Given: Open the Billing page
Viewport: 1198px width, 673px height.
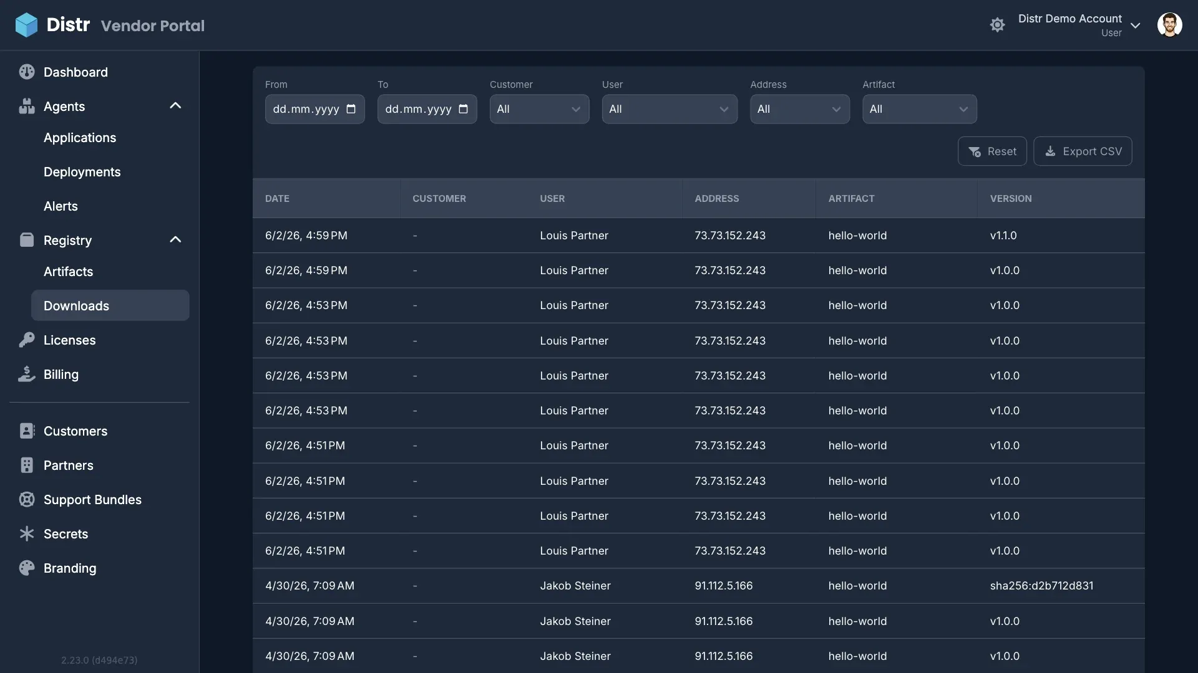Looking at the screenshot, I should click(x=100, y=374).
